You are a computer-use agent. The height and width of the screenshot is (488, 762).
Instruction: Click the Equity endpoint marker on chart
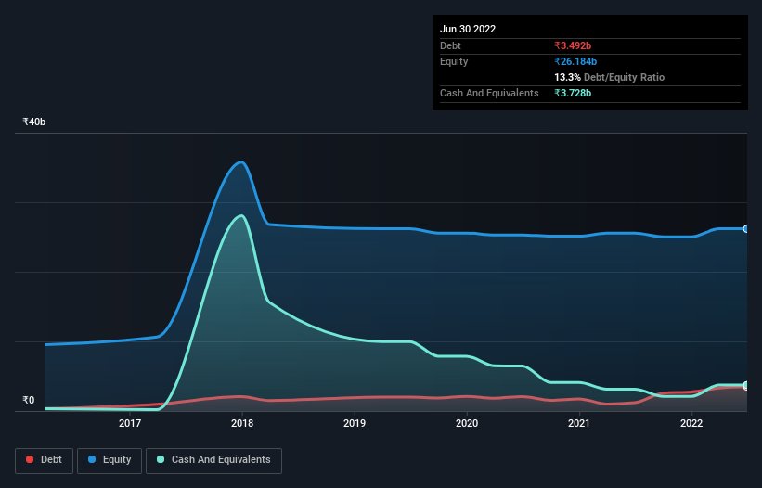tap(746, 229)
